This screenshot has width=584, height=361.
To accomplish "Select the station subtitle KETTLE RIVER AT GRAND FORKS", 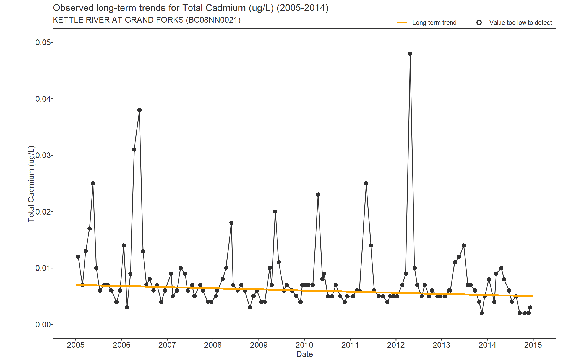I will pos(147,20).
